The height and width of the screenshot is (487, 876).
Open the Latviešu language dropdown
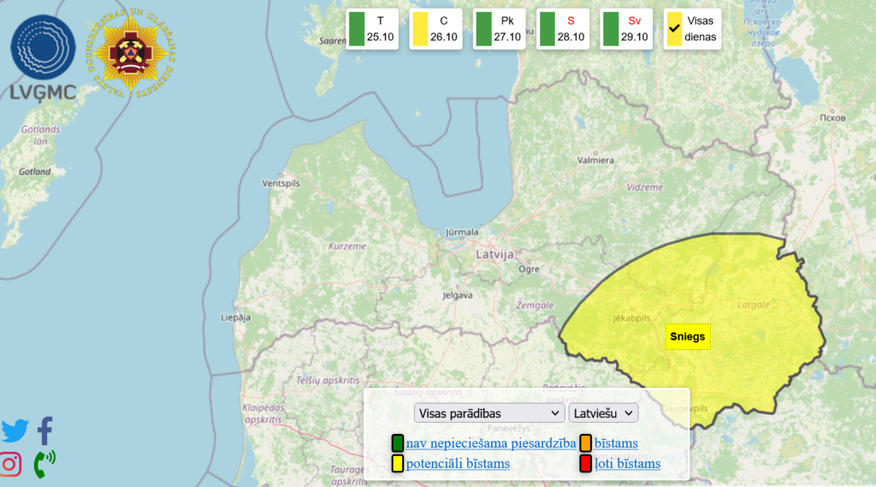(x=603, y=413)
